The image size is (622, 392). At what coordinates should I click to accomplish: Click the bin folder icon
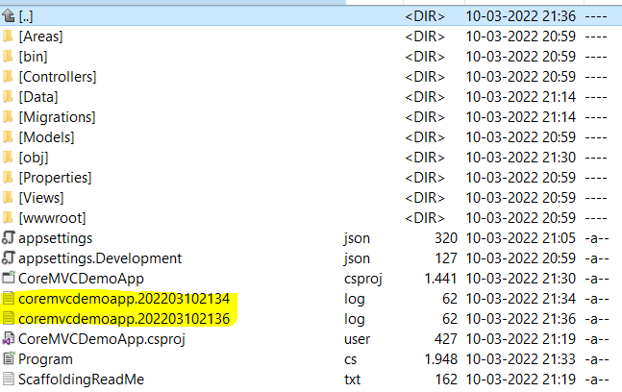coord(8,57)
